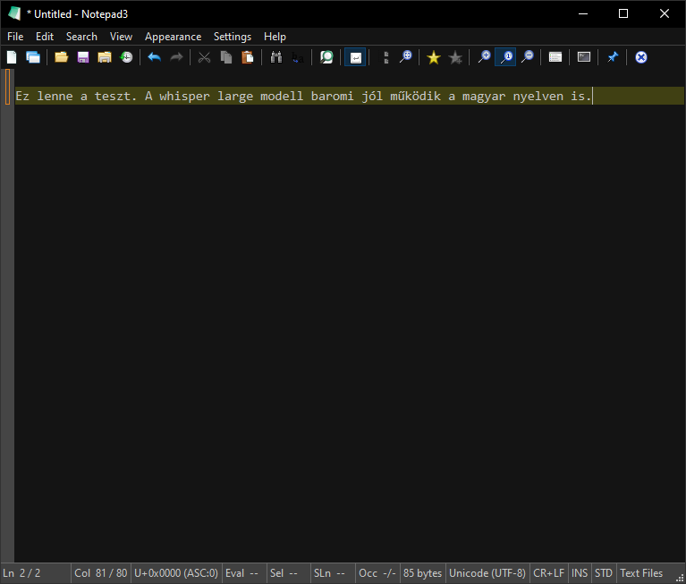Click the 'SLn --' status field
This screenshot has height=584, width=686.
pyautogui.click(x=333, y=573)
